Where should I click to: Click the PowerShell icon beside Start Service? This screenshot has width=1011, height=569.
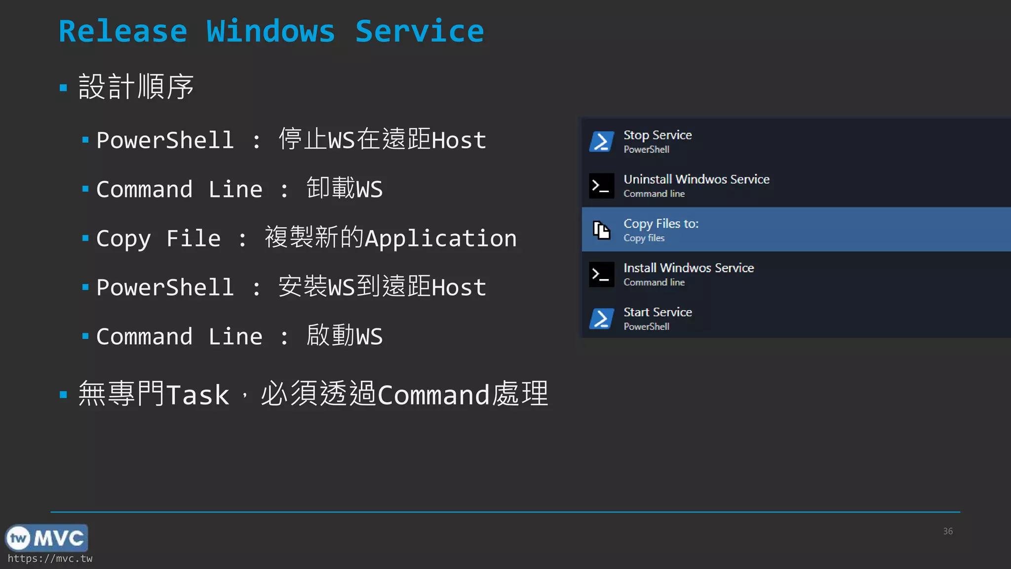(601, 319)
